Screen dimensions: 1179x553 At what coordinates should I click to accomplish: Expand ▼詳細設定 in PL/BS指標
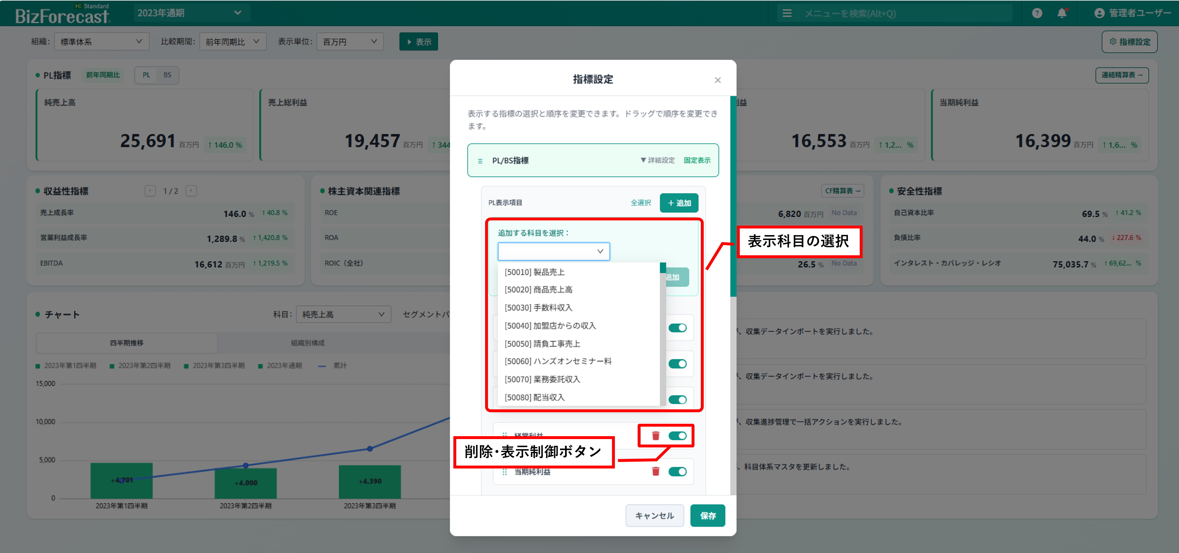(657, 160)
